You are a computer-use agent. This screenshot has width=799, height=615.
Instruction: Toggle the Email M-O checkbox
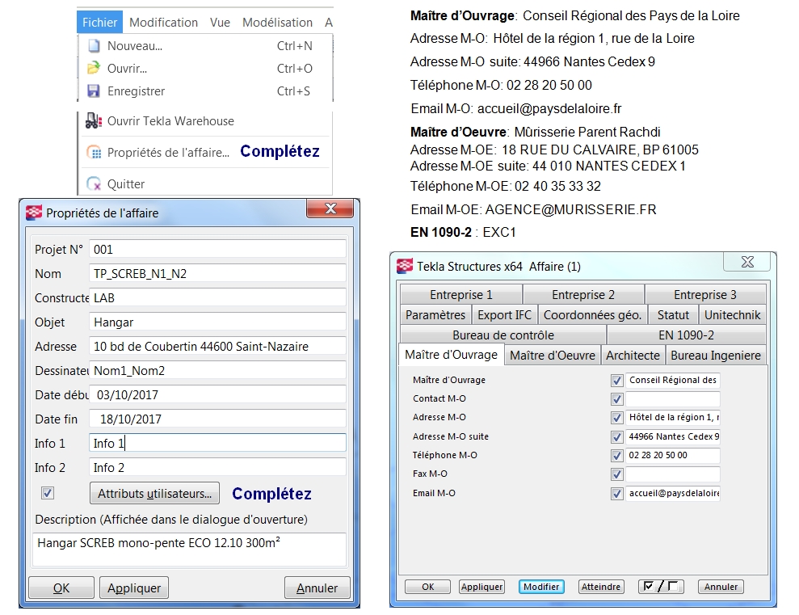click(x=617, y=494)
